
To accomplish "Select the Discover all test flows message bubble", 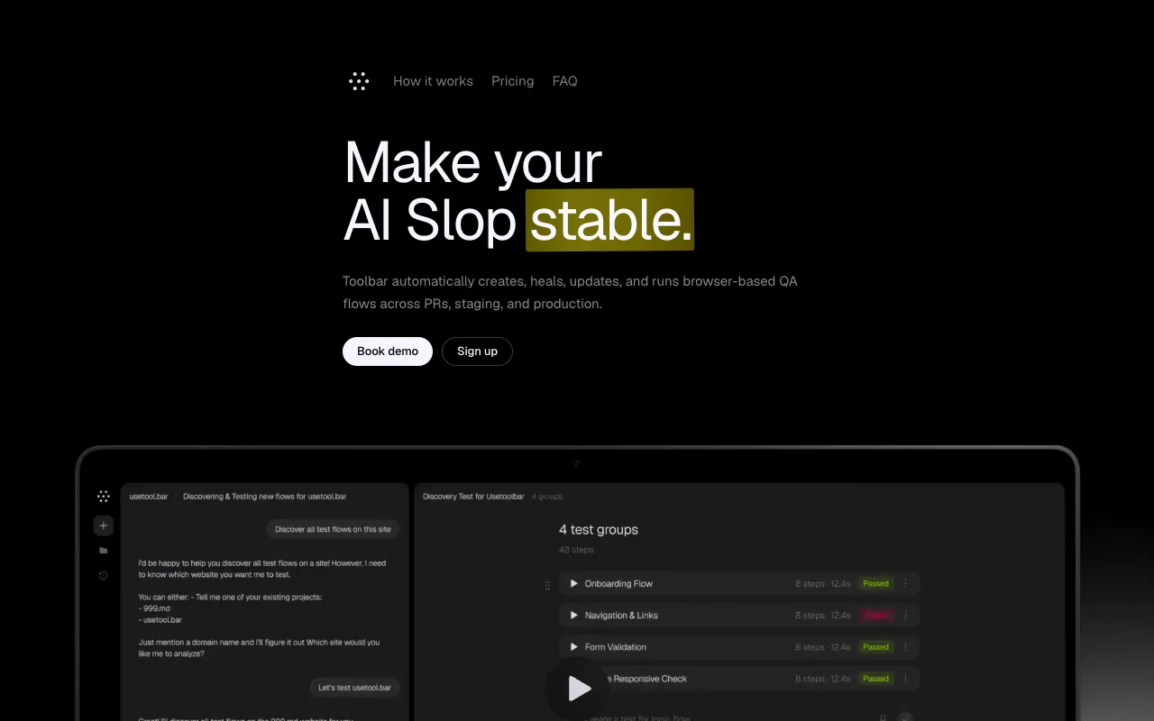I will coord(333,530).
